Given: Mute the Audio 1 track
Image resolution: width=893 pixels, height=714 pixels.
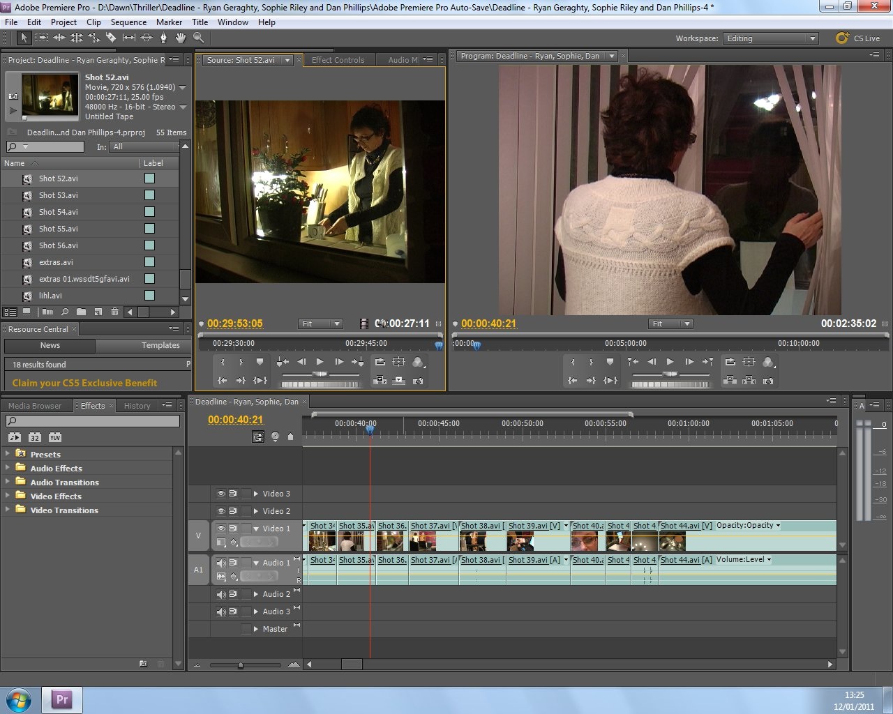Looking at the screenshot, I should click(221, 563).
